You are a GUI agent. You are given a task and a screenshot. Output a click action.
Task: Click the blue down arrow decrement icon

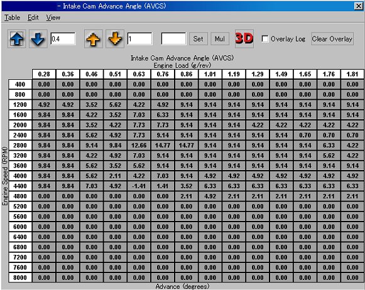tap(38, 39)
